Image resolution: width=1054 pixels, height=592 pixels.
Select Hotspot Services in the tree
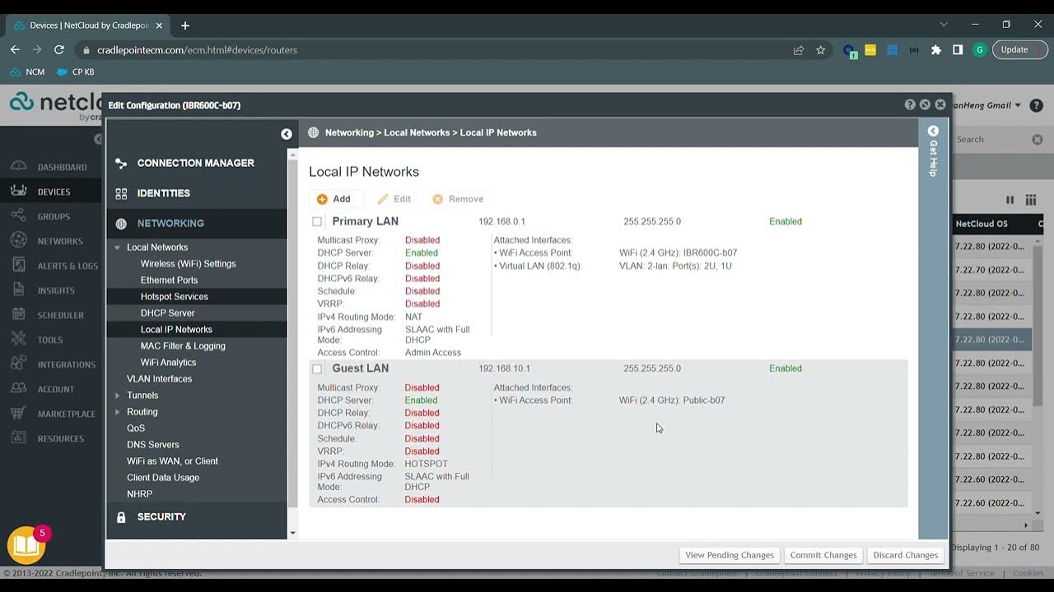174,297
